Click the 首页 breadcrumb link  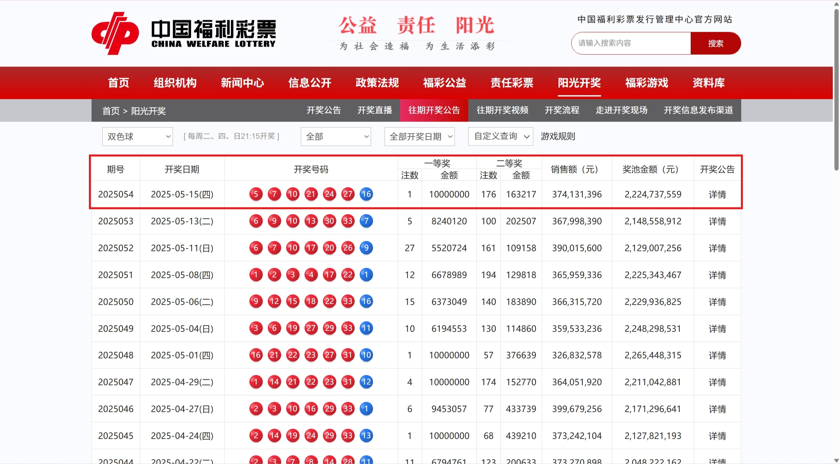[111, 111]
